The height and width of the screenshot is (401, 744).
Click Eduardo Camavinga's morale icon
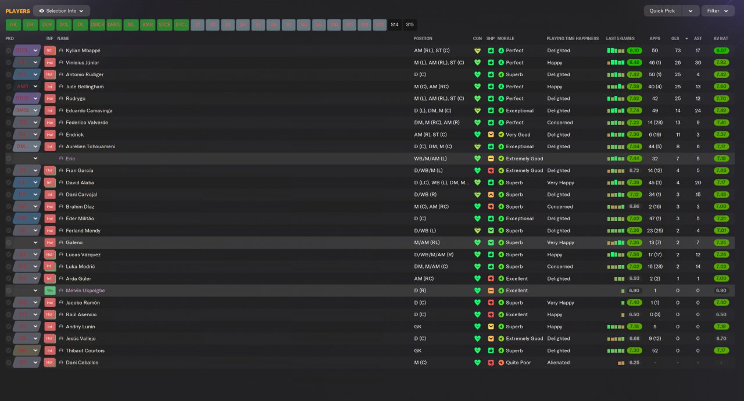tap(501, 110)
